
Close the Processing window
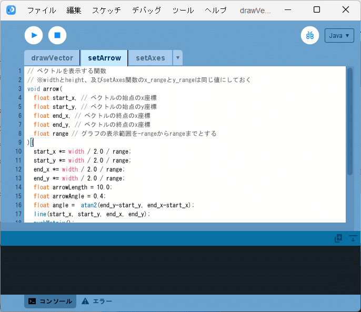pyautogui.click(x=346, y=9)
